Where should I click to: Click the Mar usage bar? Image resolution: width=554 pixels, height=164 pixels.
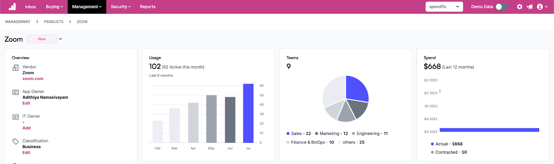[x=175, y=126]
